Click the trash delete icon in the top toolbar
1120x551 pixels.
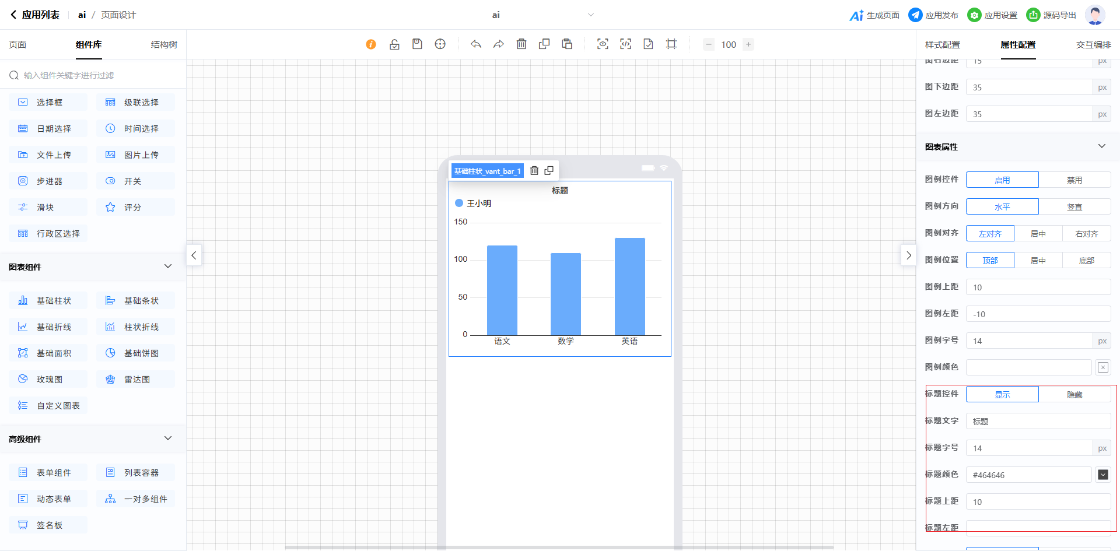521,44
